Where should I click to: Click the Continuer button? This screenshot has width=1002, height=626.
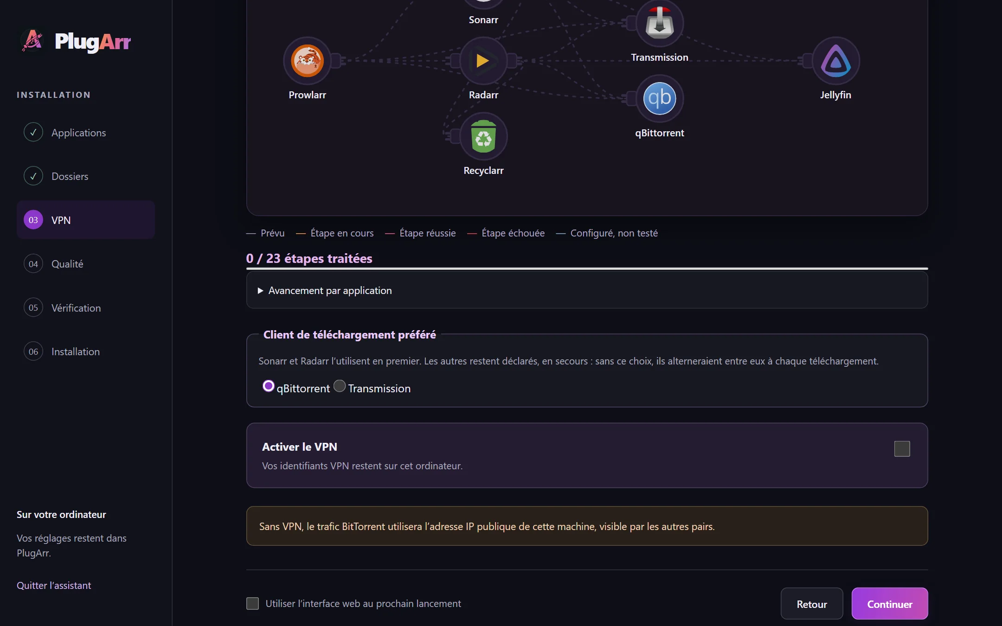click(x=890, y=604)
